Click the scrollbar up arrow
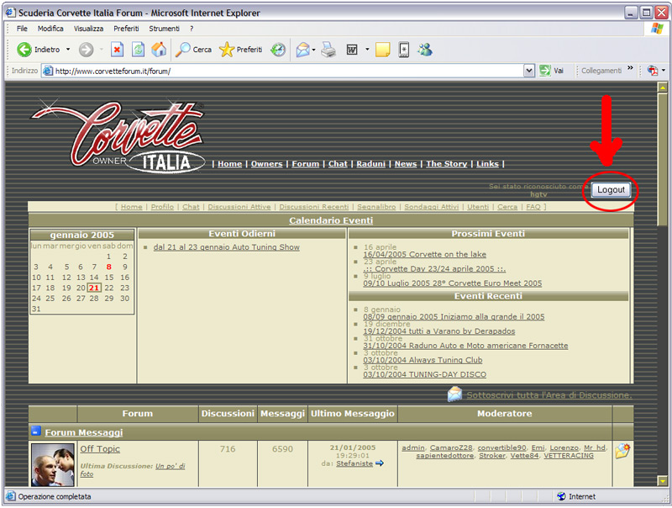The height and width of the screenshot is (508, 672). pos(663,87)
